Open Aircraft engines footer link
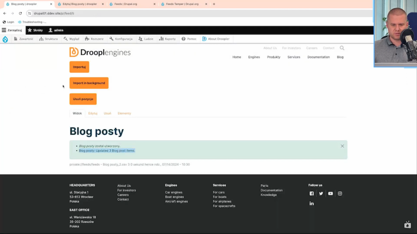 tap(176, 201)
